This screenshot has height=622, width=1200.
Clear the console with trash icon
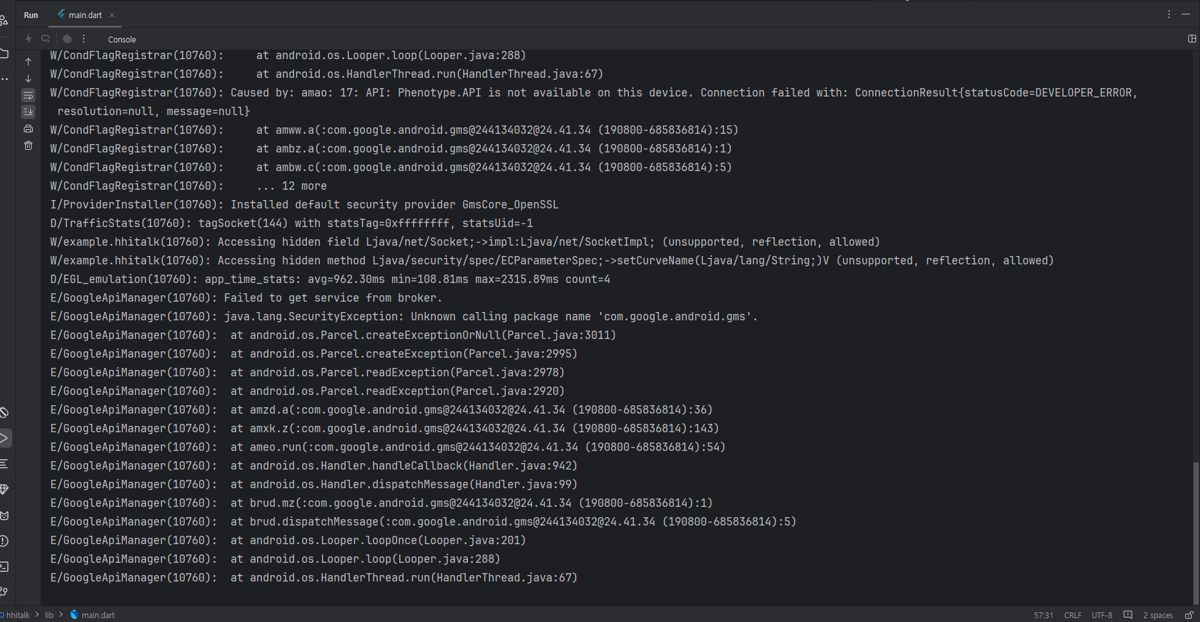(x=28, y=145)
